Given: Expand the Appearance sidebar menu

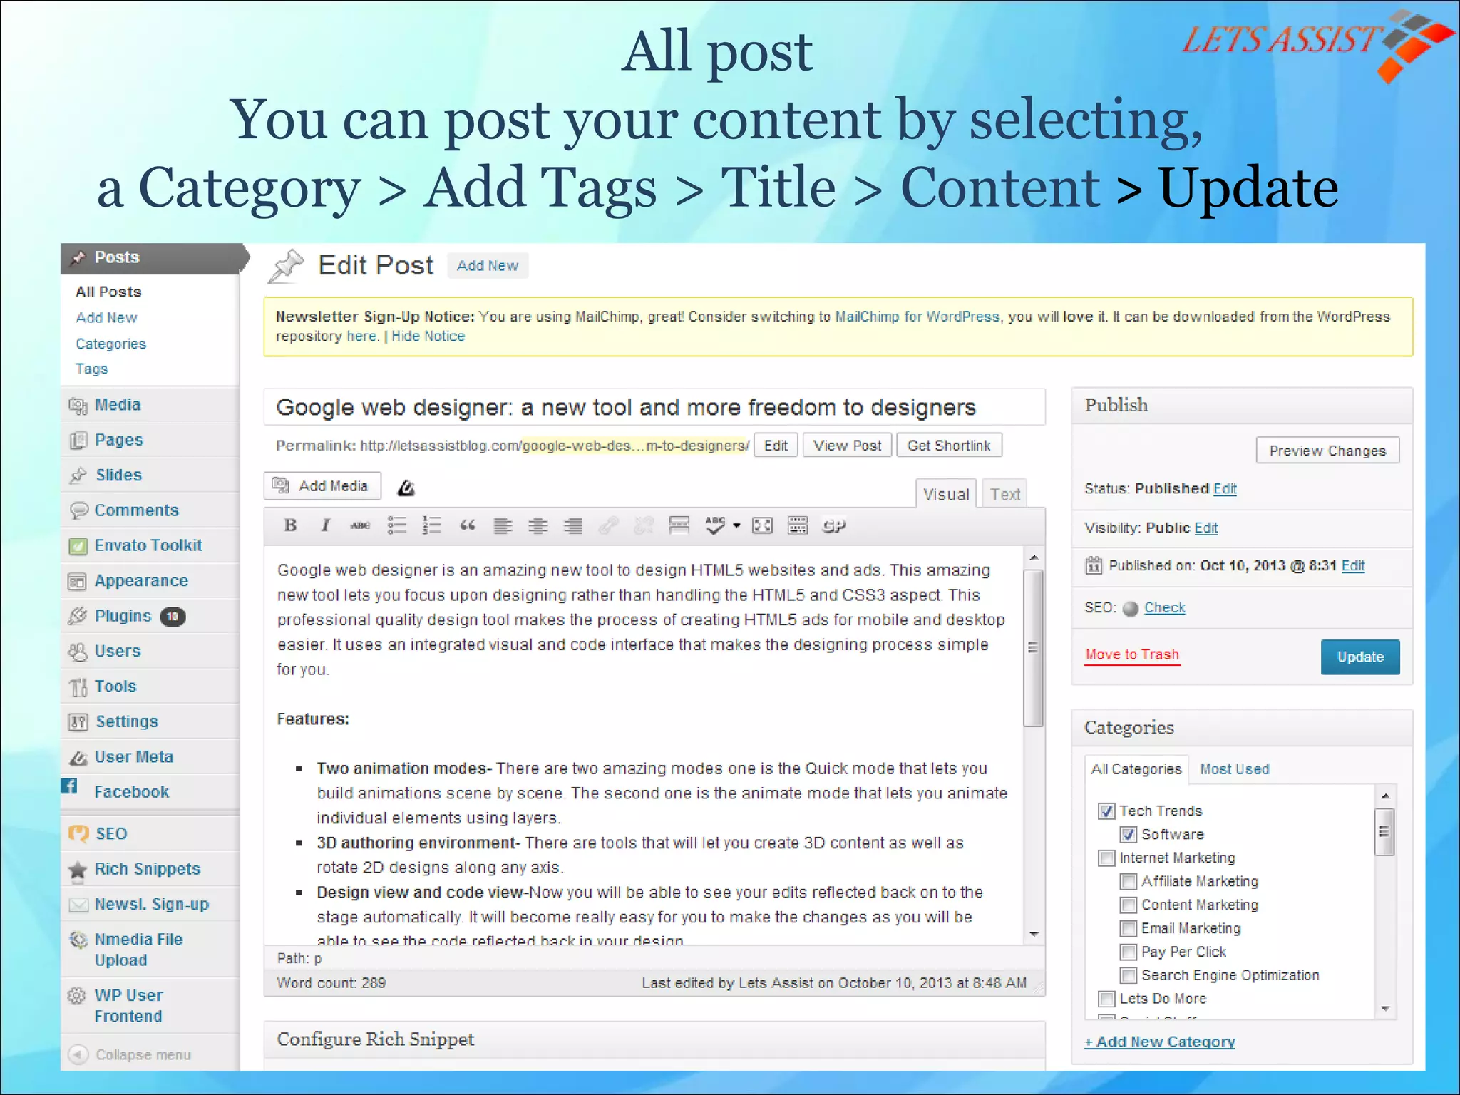Looking at the screenshot, I should click(150, 581).
